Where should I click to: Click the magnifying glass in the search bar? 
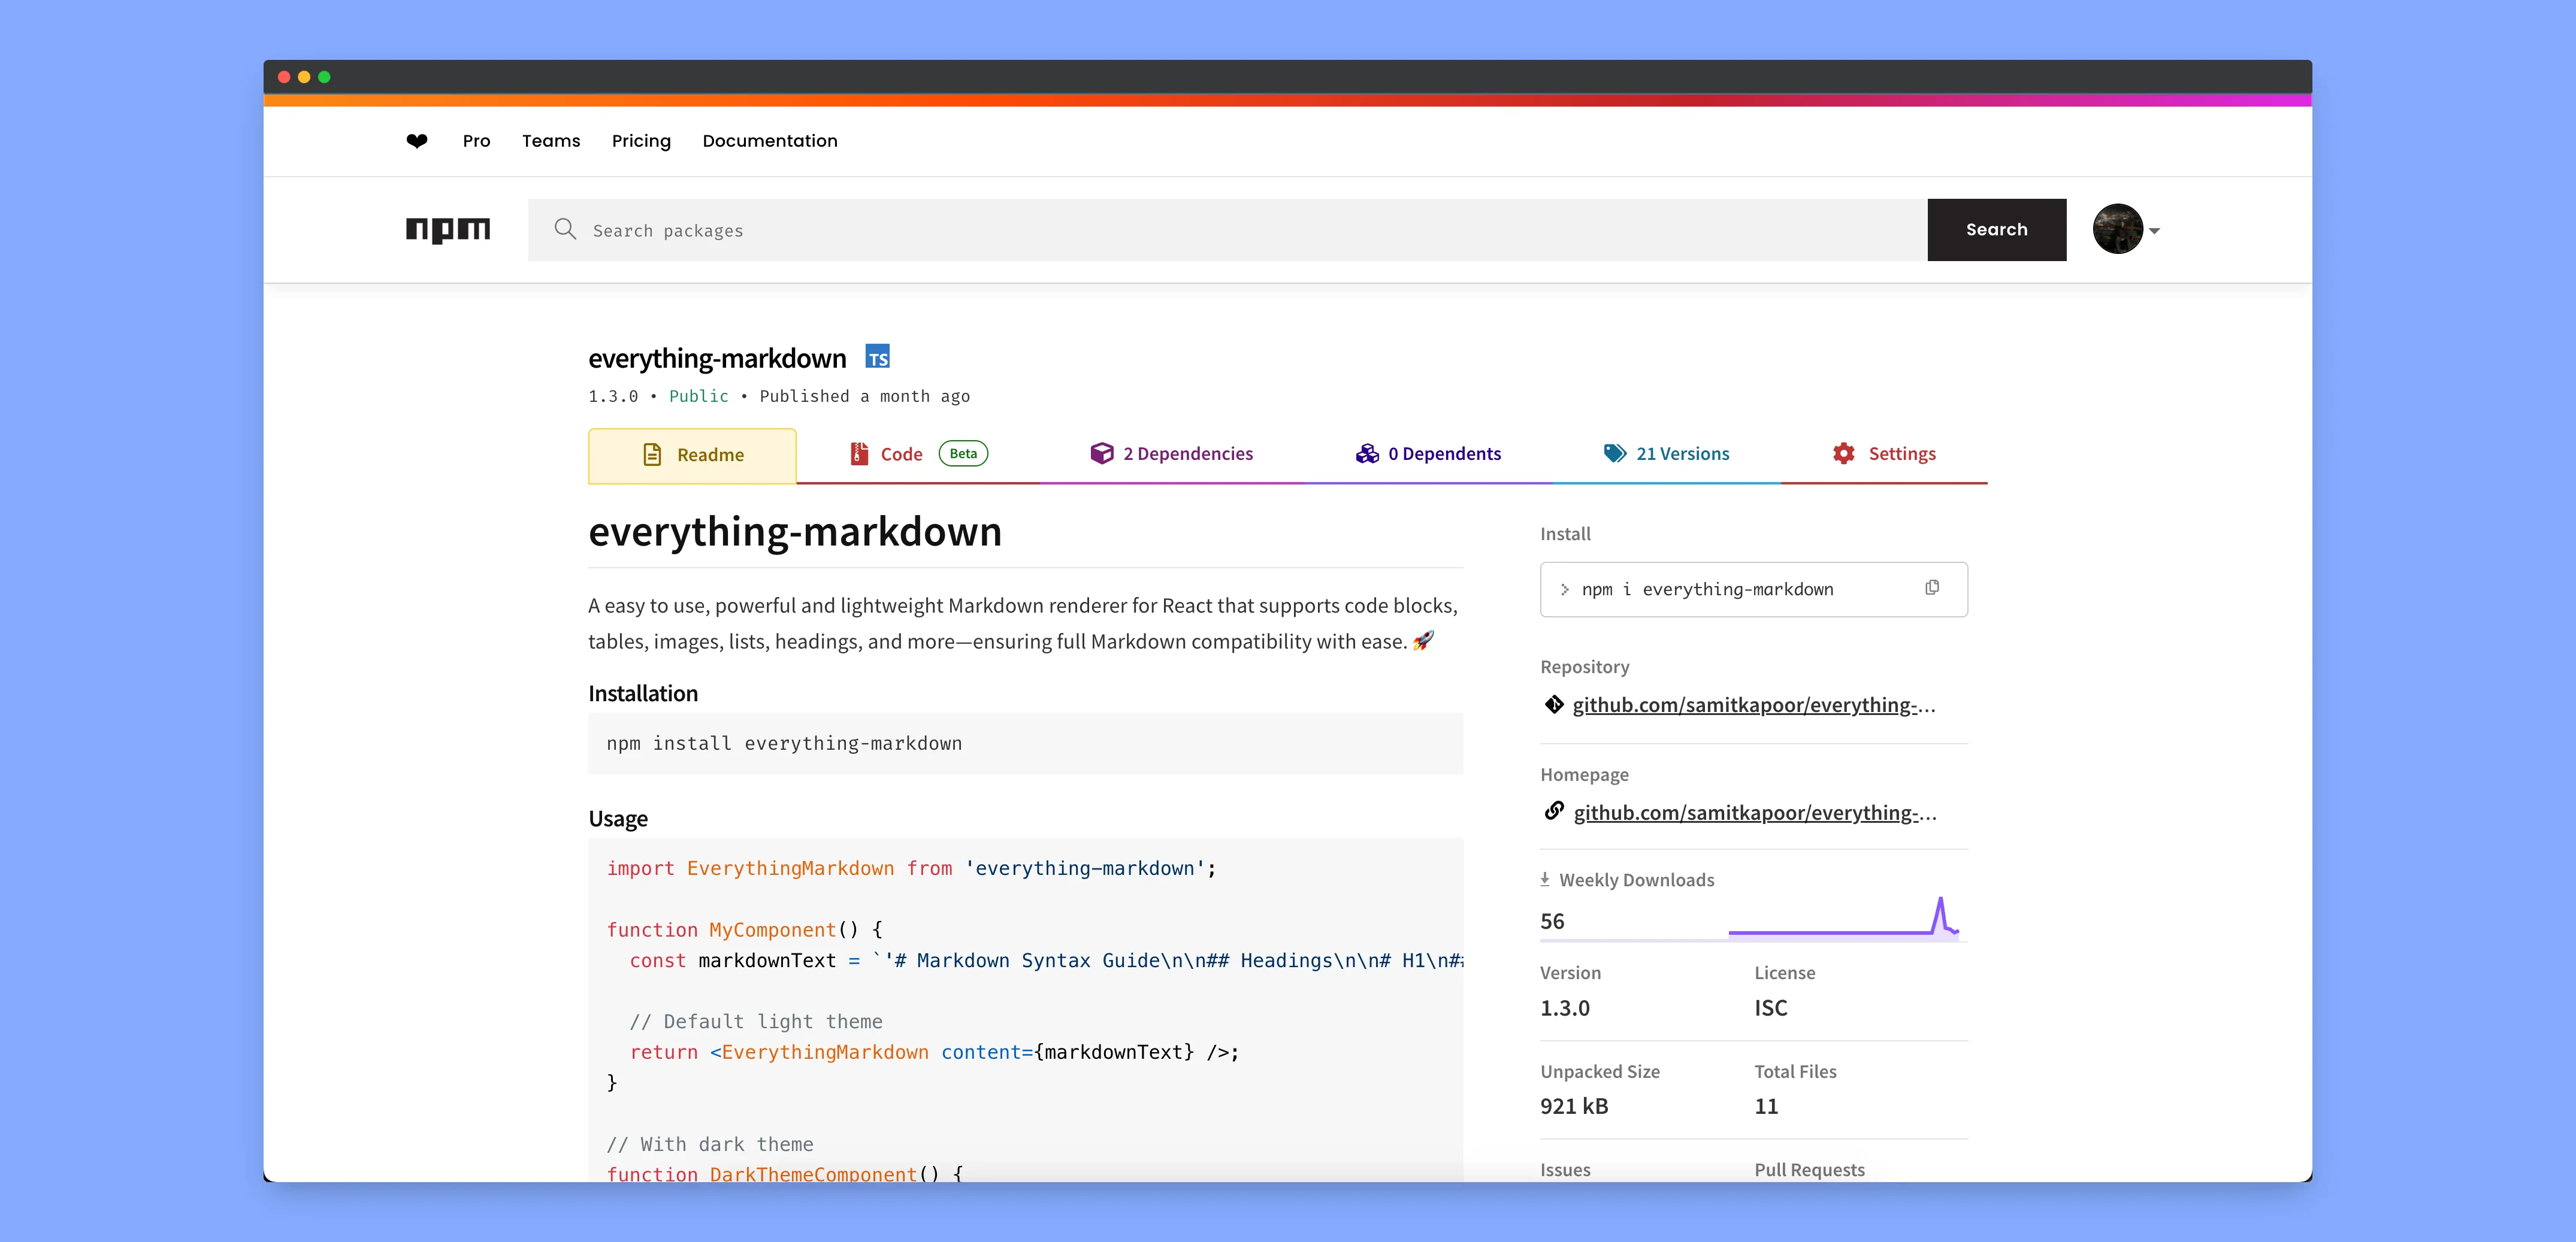565,229
